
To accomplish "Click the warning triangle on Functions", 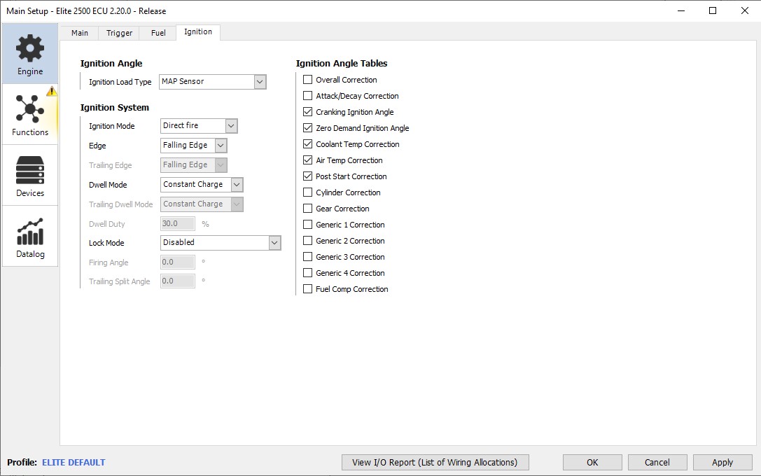I will 51,91.
